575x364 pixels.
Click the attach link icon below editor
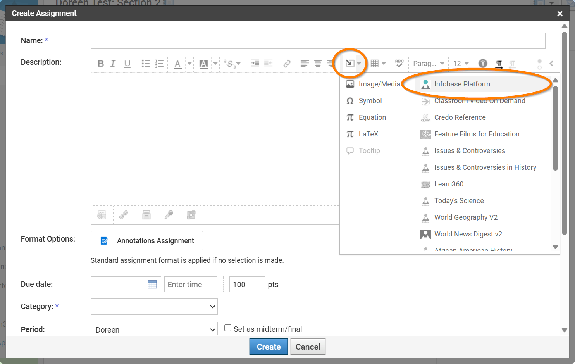click(124, 215)
